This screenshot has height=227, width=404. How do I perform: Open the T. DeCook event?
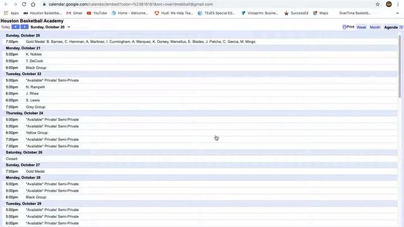click(x=34, y=61)
